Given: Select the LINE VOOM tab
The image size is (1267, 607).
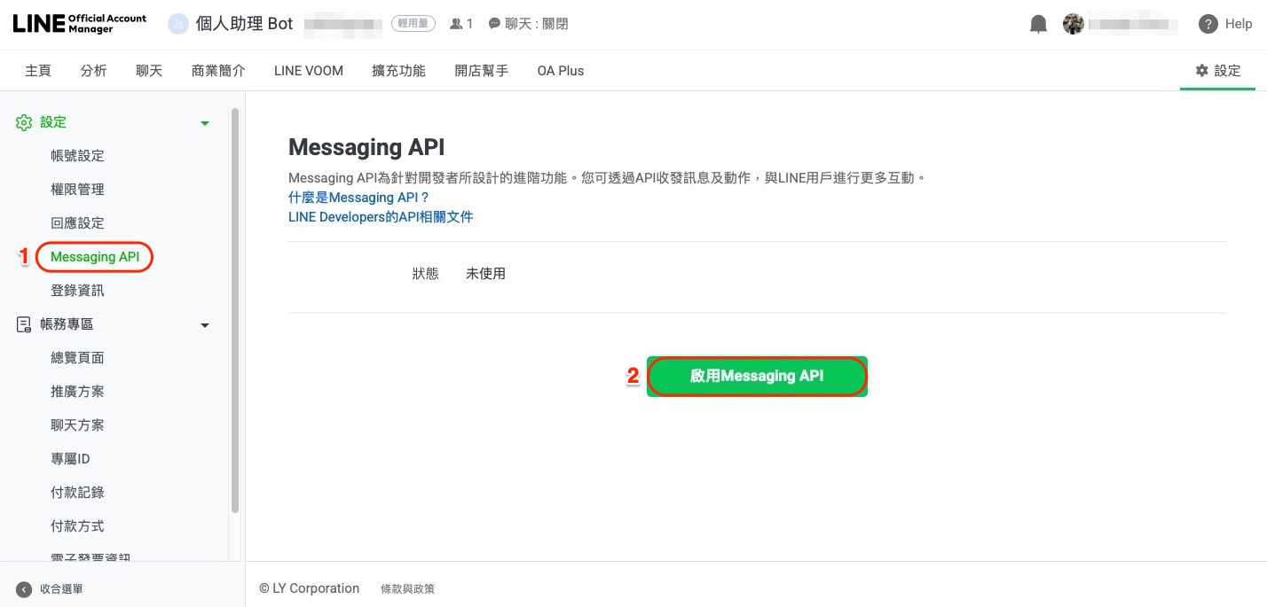Looking at the screenshot, I should tap(309, 71).
